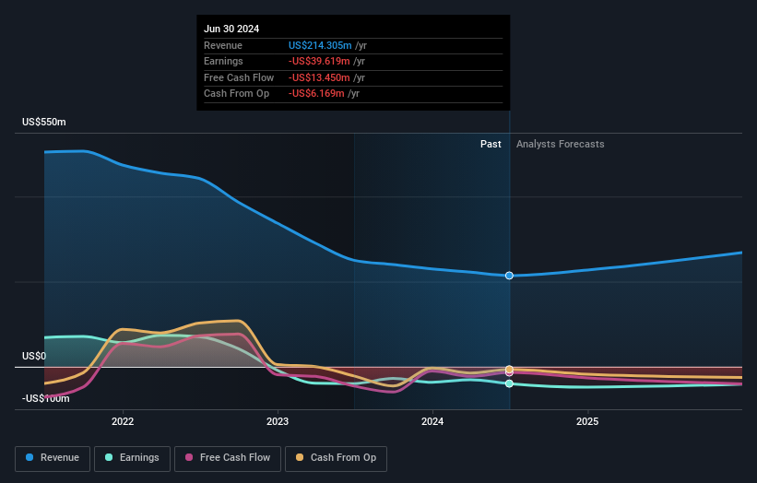
Task: Click the orange Cash From Op data point
Action: [x=509, y=369]
